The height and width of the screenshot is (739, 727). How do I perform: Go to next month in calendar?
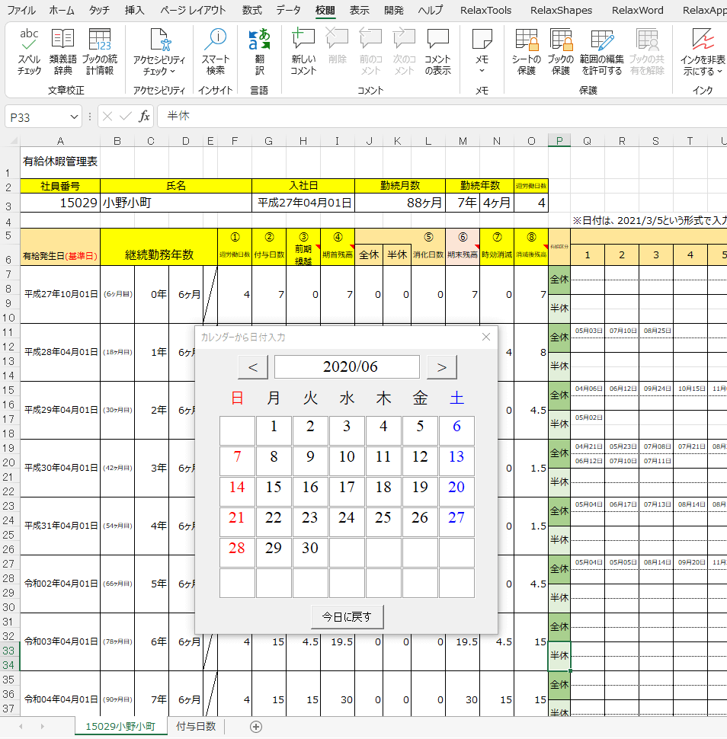click(x=441, y=367)
